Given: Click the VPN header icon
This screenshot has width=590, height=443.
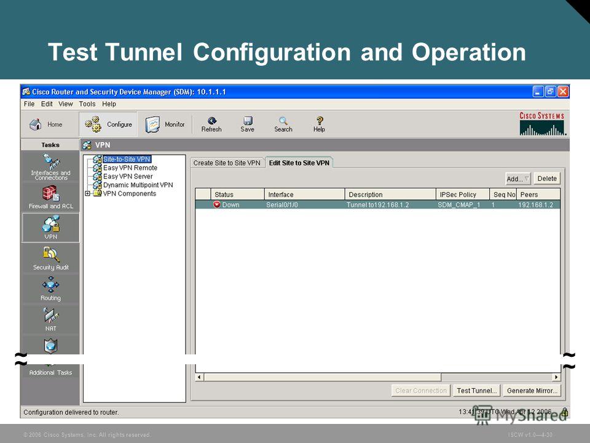Looking at the screenshot, I should 87,145.
